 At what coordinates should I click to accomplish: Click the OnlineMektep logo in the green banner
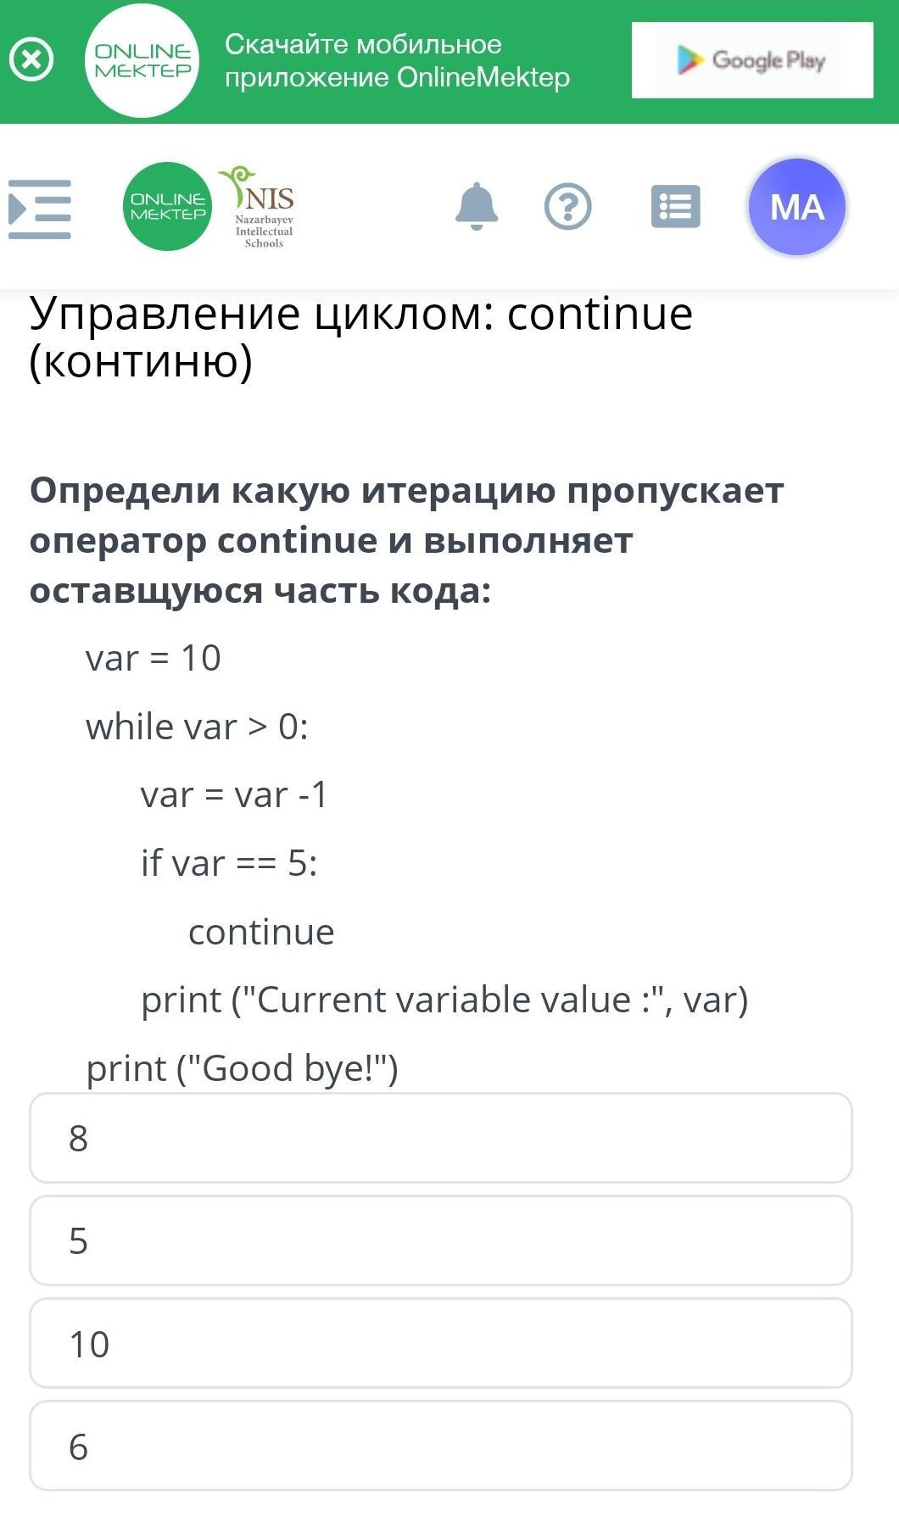(142, 61)
